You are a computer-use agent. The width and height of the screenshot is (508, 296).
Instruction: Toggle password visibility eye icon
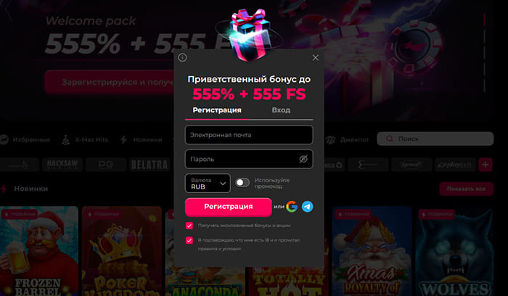coord(303,159)
